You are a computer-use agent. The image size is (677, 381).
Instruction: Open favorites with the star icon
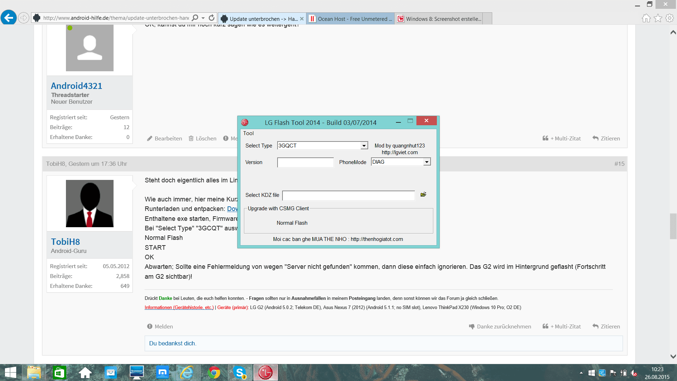coord(658,18)
